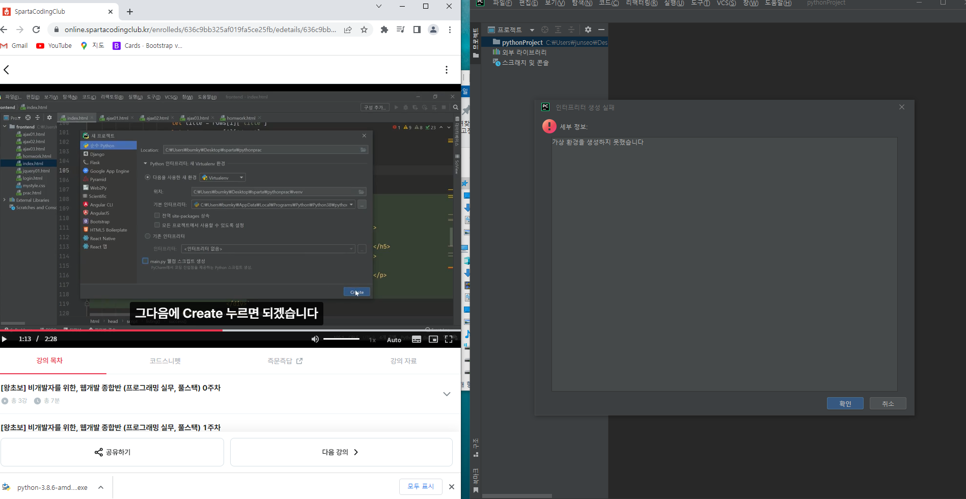Image resolution: width=966 pixels, height=499 pixels.
Task: Open downloaded python-3.8.6-amd exe file
Action: [47, 487]
